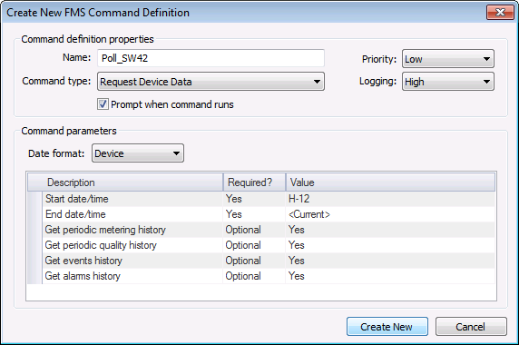Click Required cell of Start date/time
Image resolution: width=519 pixels, height=345 pixels.
[x=254, y=199]
